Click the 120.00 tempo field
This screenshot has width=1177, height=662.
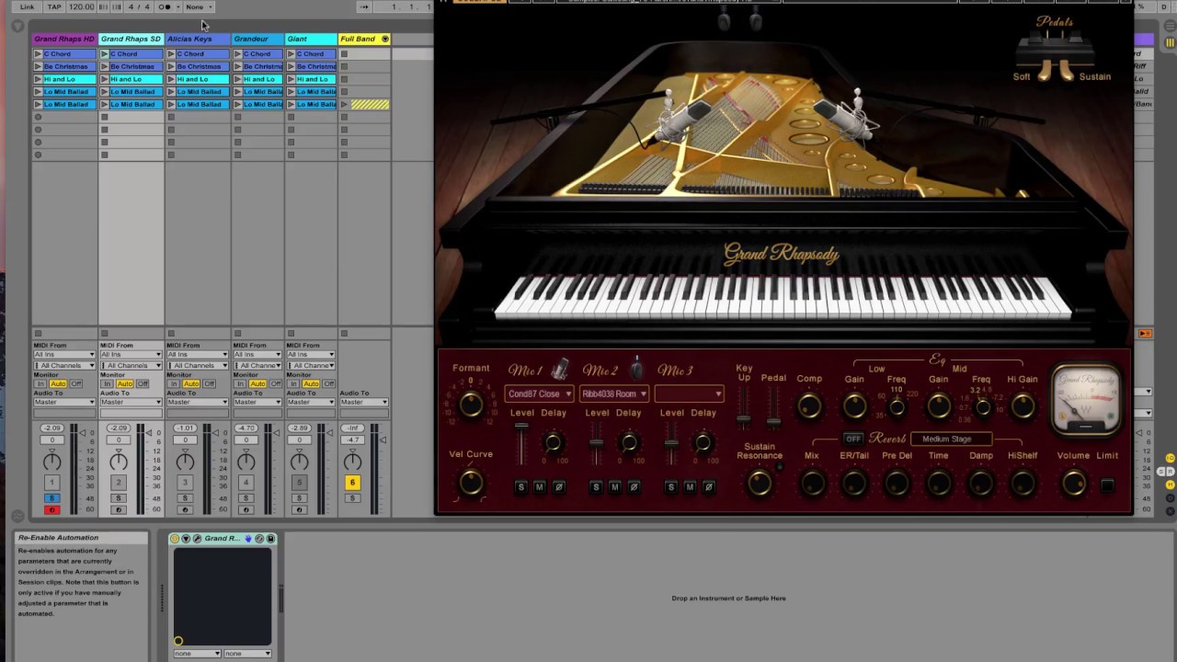coord(82,6)
